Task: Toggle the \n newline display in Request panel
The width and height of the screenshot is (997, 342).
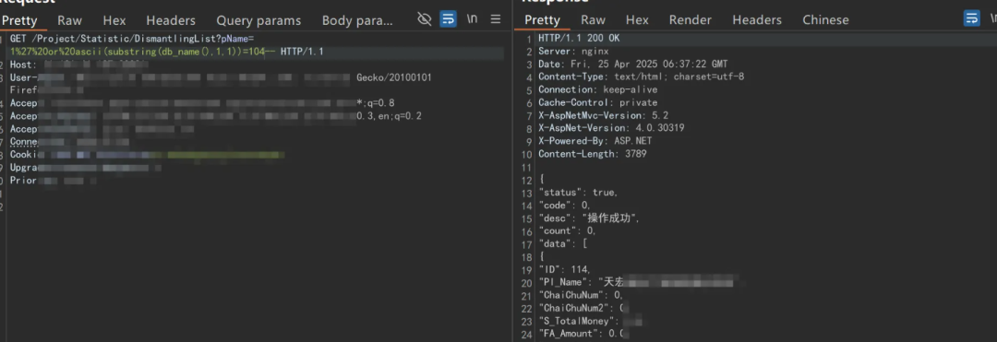Action: [x=473, y=19]
